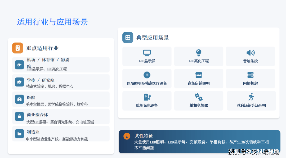Click the gears icon above 单相变频器
Screen dimensions: 286x158
click(199, 97)
